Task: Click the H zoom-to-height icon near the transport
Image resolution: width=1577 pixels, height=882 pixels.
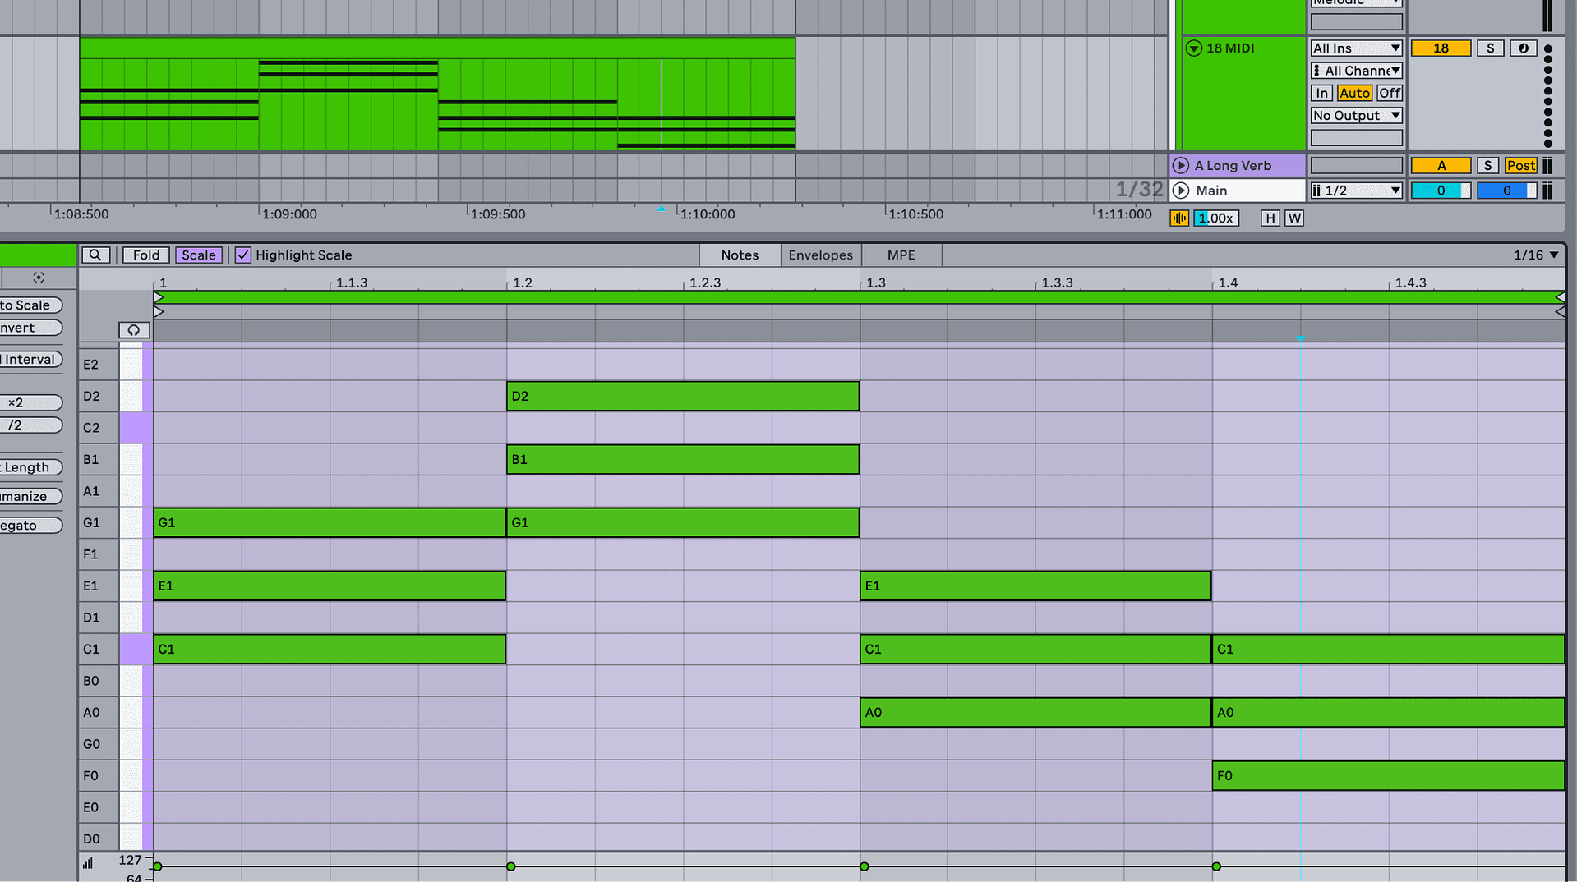Action: (x=1270, y=218)
